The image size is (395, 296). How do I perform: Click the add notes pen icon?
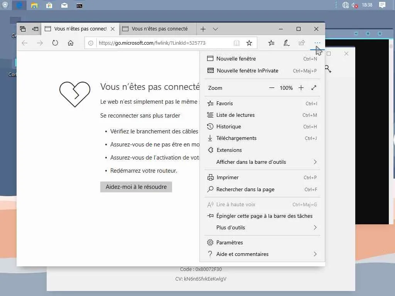tap(287, 43)
